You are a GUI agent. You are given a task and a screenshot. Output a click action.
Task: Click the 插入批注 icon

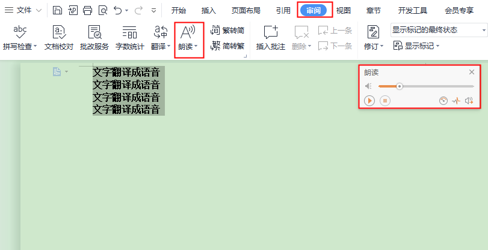click(271, 32)
